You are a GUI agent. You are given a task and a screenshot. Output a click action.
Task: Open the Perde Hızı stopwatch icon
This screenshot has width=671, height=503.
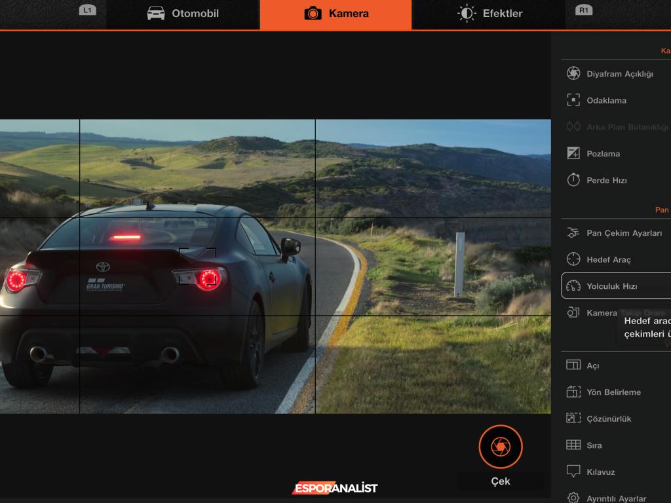[573, 180]
